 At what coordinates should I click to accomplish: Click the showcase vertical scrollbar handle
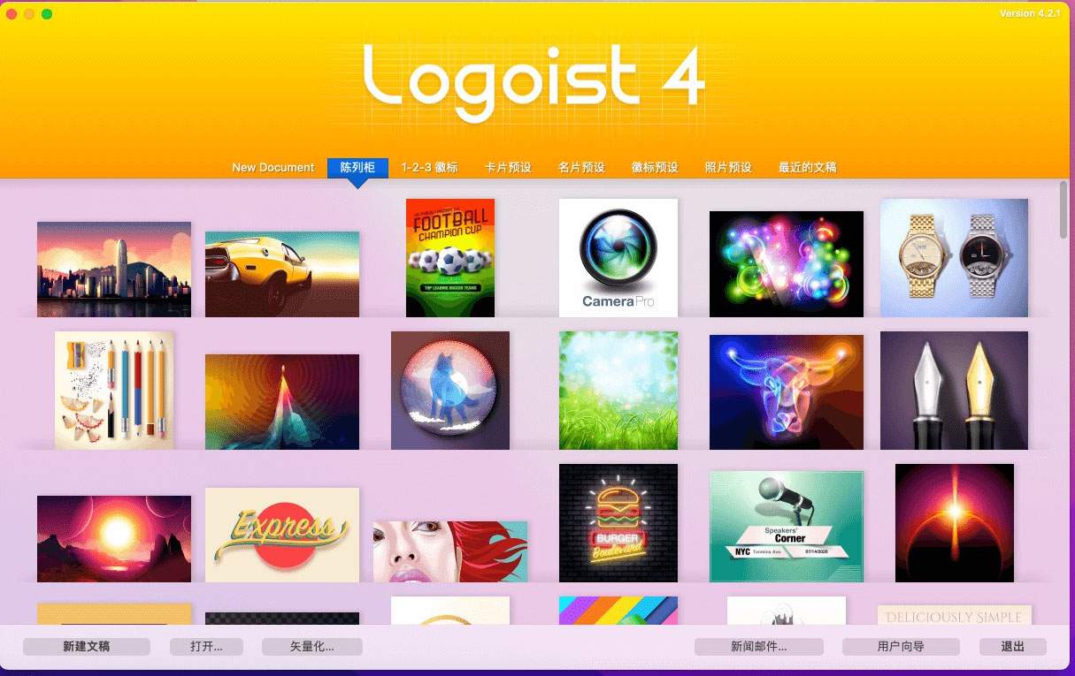(x=1063, y=210)
